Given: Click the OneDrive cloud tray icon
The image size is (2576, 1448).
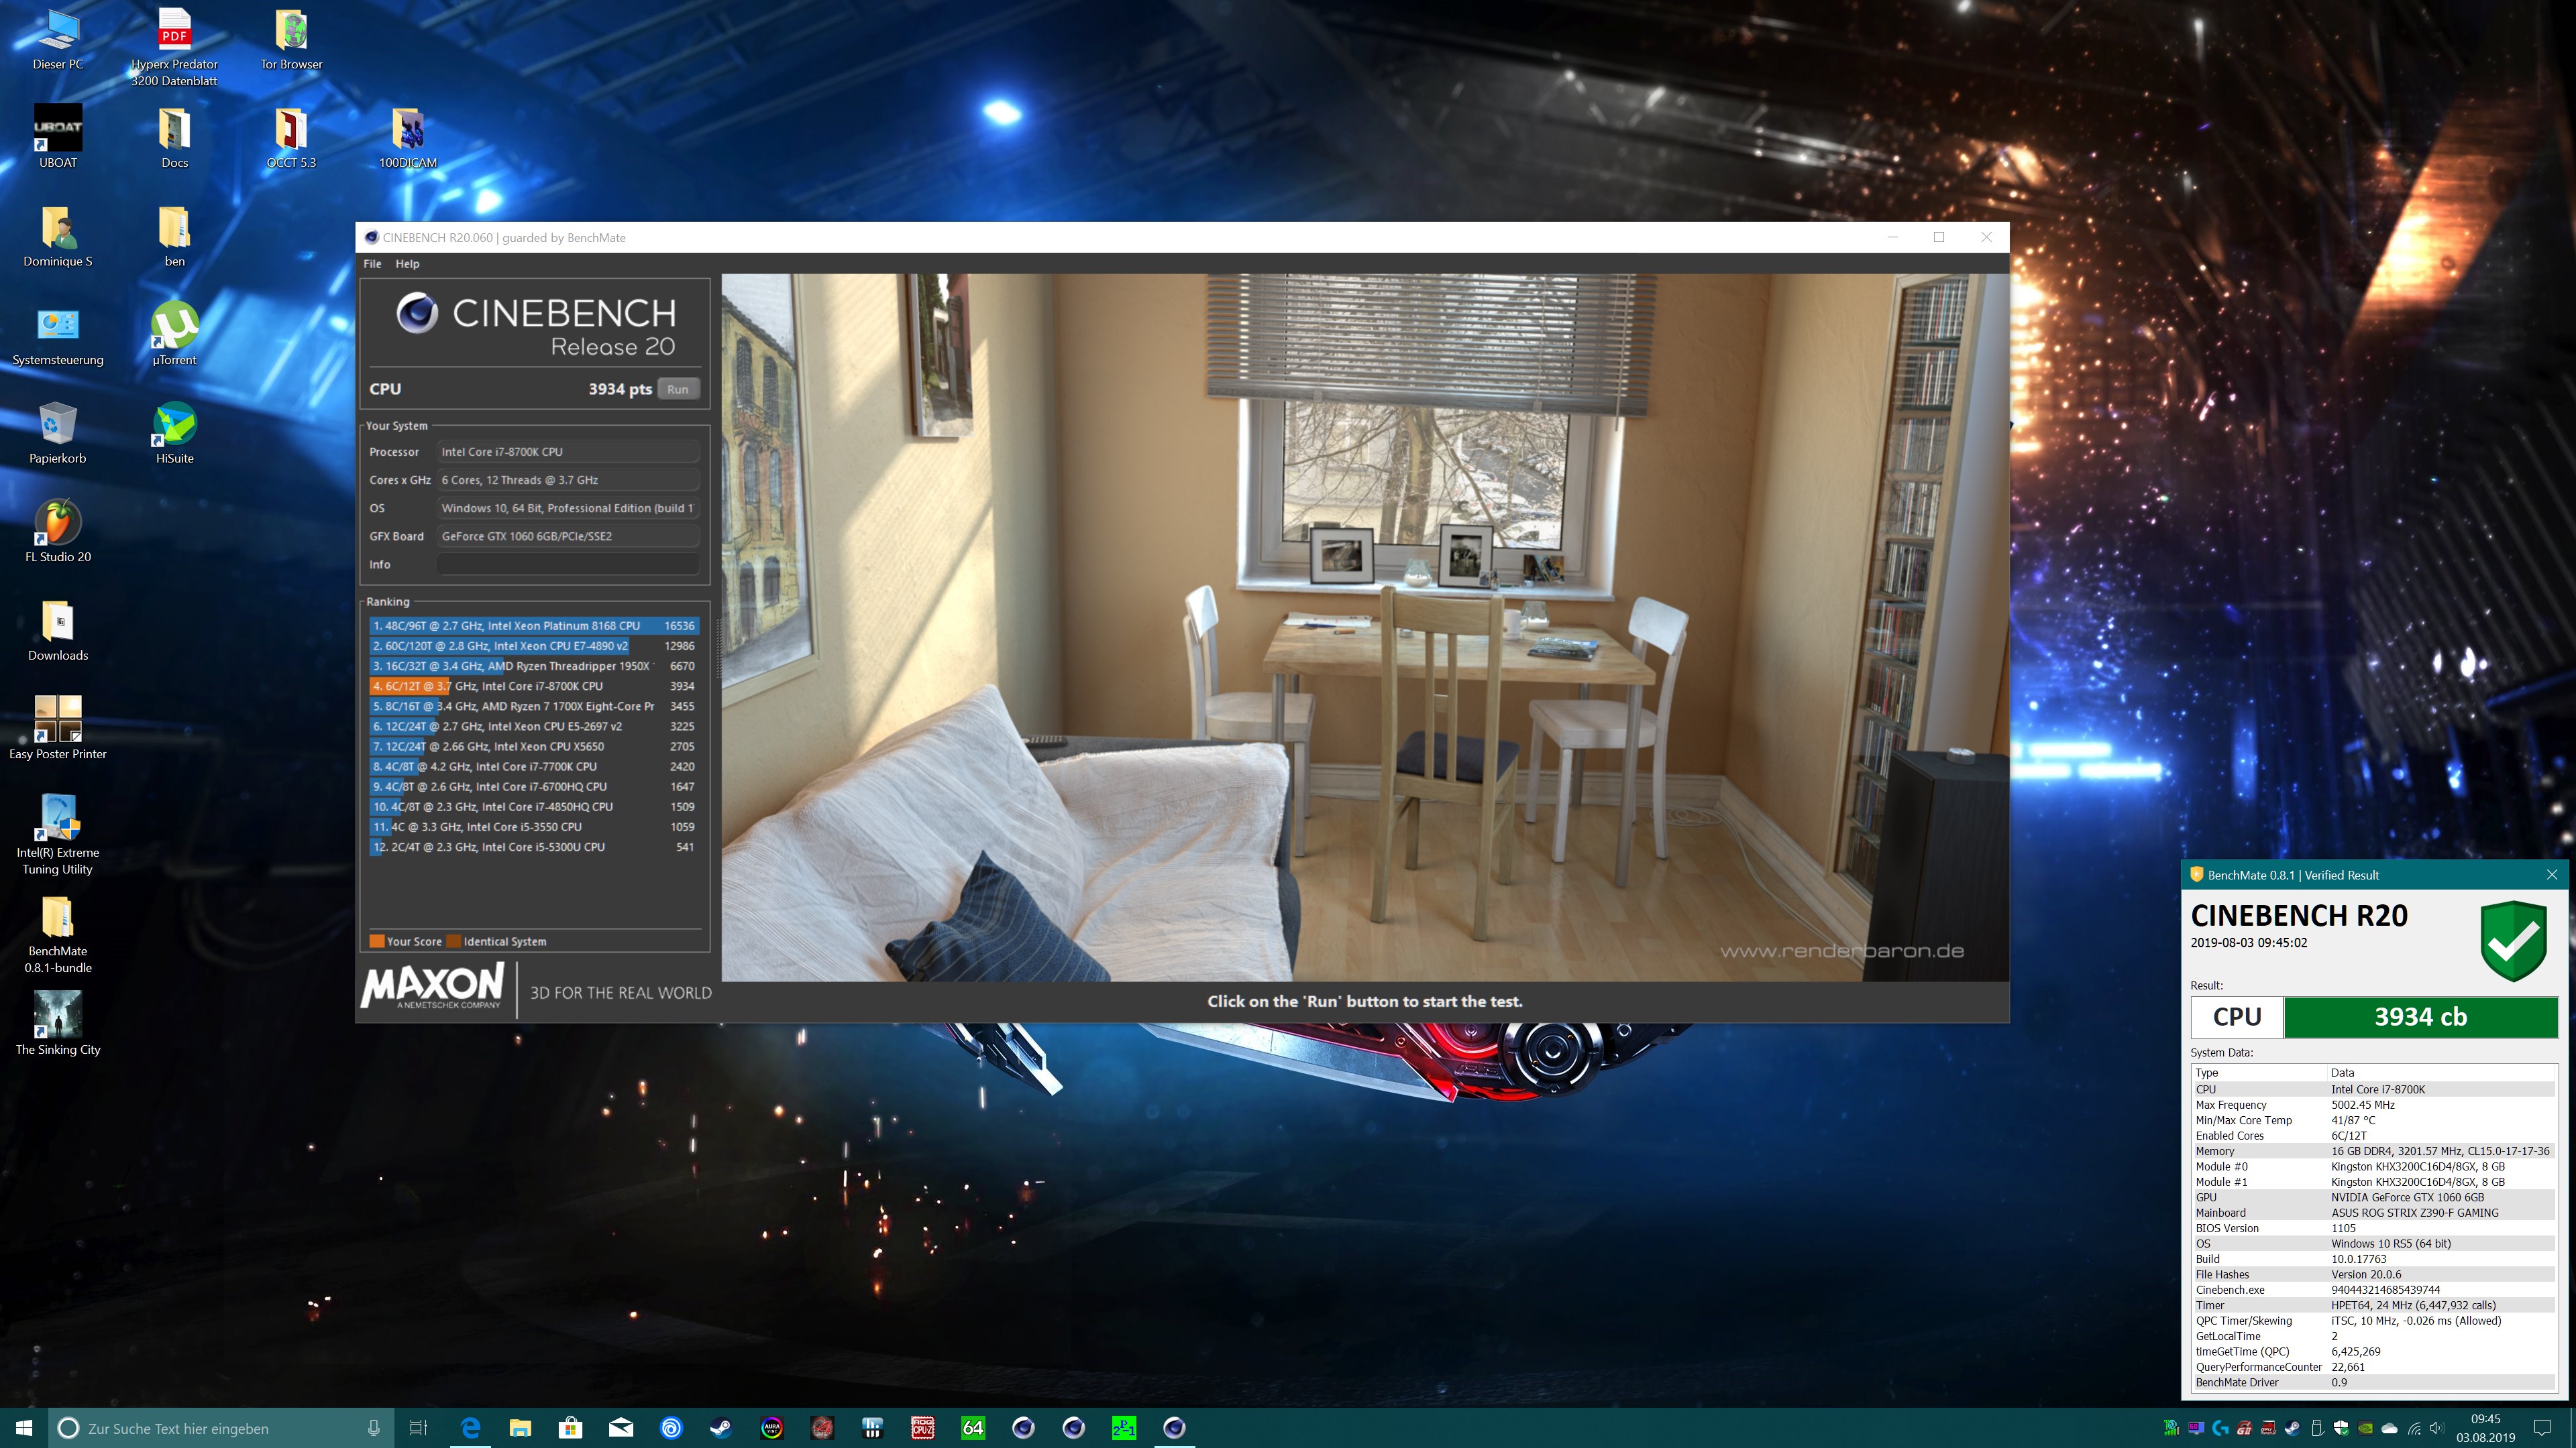Looking at the screenshot, I should [2389, 1428].
